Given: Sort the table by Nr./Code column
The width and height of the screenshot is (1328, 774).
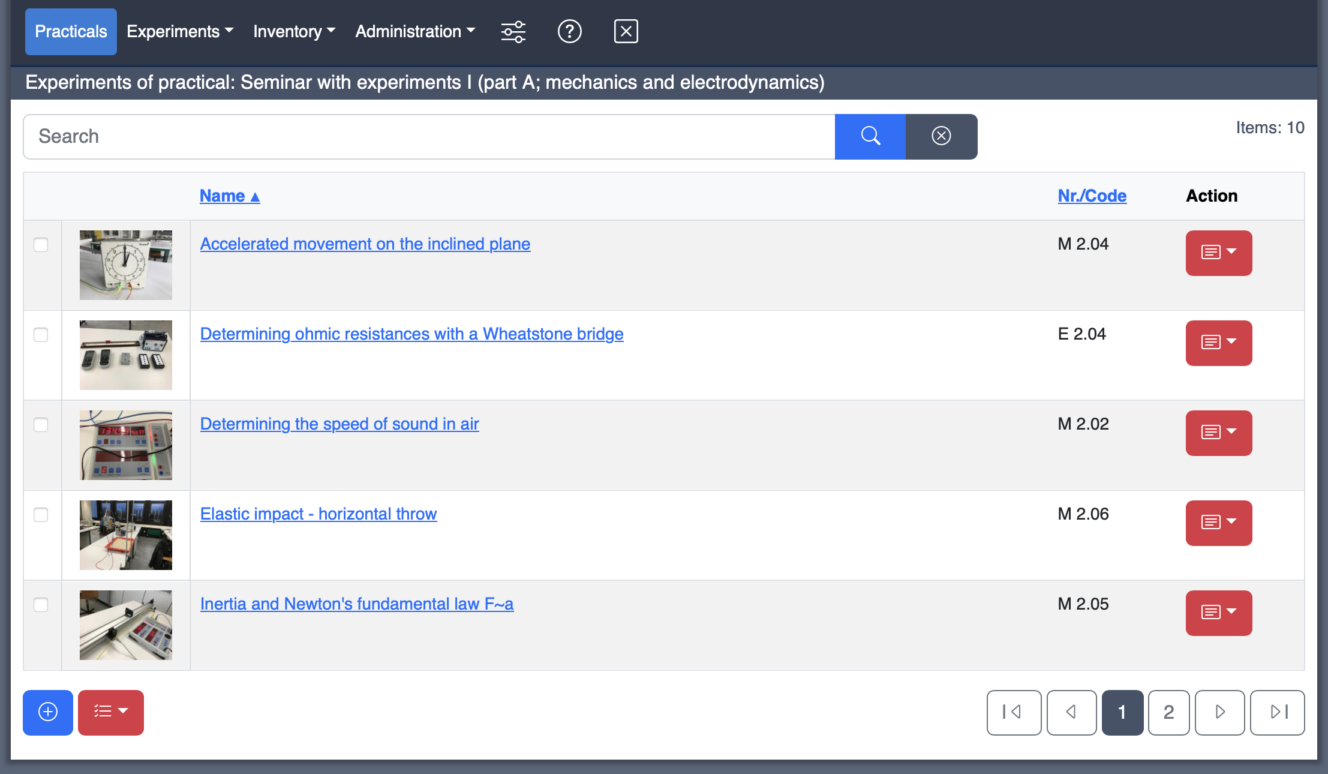Looking at the screenshot, I should click(x=1092, y=196).
